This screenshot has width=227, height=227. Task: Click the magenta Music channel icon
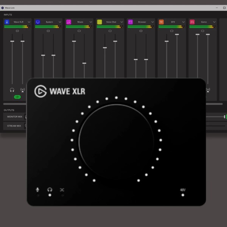[68, 22]
